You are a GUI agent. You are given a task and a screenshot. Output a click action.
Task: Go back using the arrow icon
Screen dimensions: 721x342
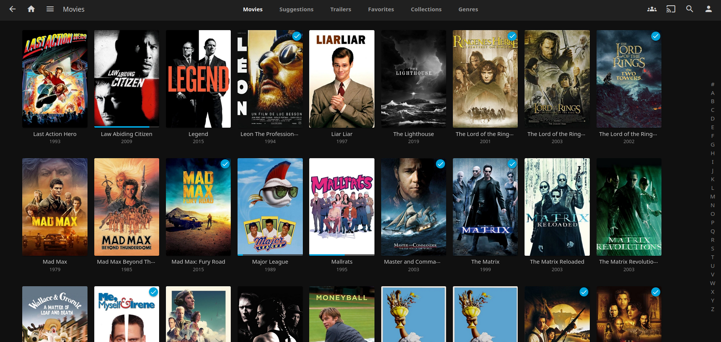(x=12, y=9)
